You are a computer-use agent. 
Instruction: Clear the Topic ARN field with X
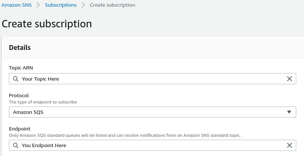click(x=290, y=79)
